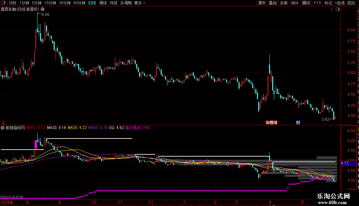Open dropdown next to 晋西车轴 title
Image resolution: width=359 pixels, height=206 pixels.
point(43,10)
